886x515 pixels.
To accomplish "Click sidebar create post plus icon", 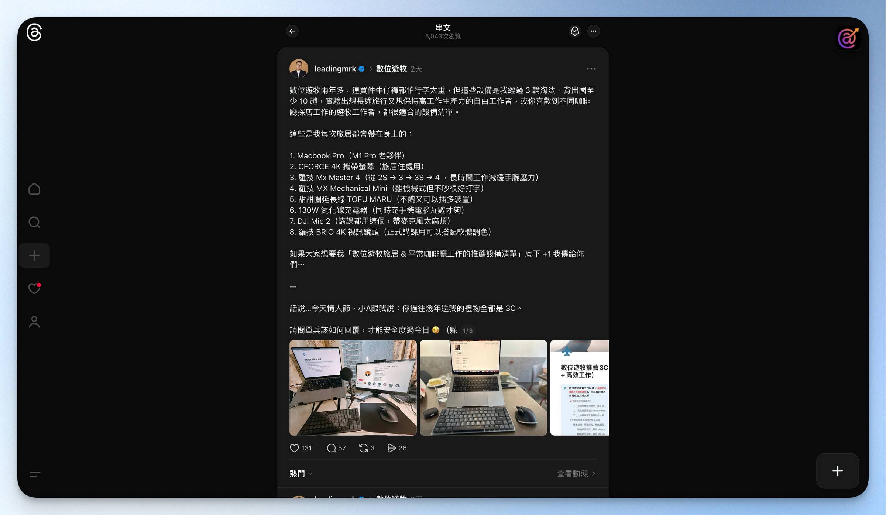I will 34,255.
